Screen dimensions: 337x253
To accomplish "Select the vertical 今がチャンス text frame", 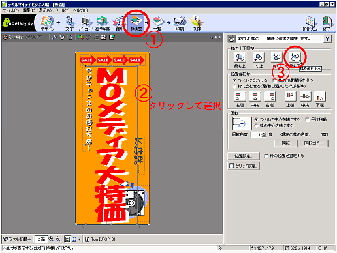I will click(89, 110).
